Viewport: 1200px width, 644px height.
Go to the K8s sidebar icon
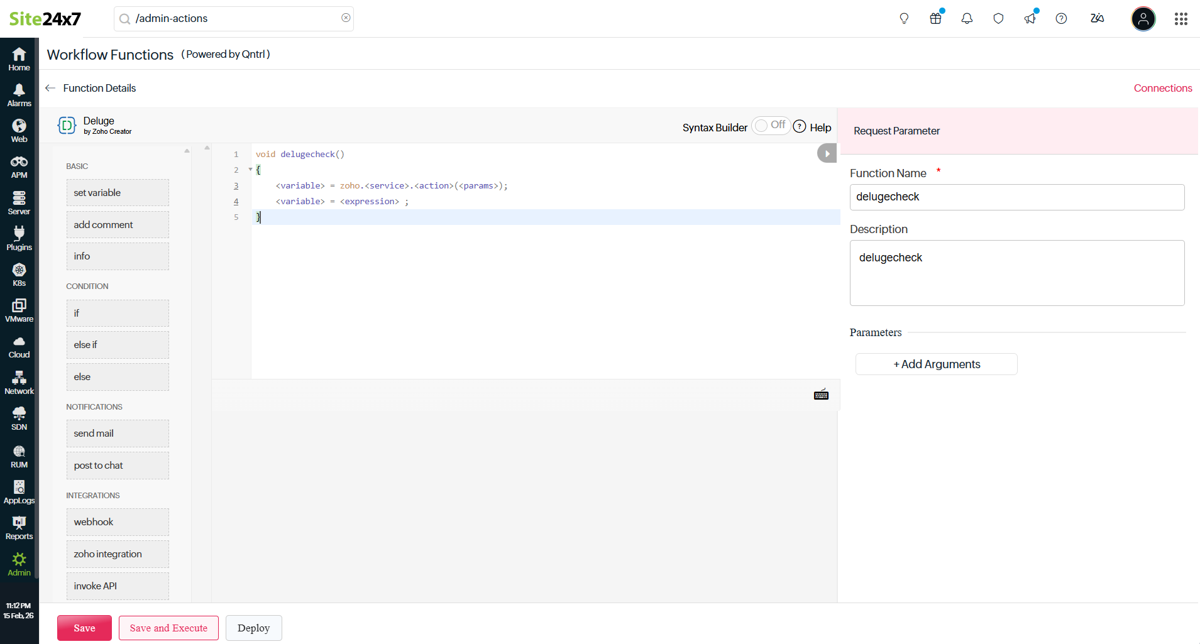pos(19,275)
